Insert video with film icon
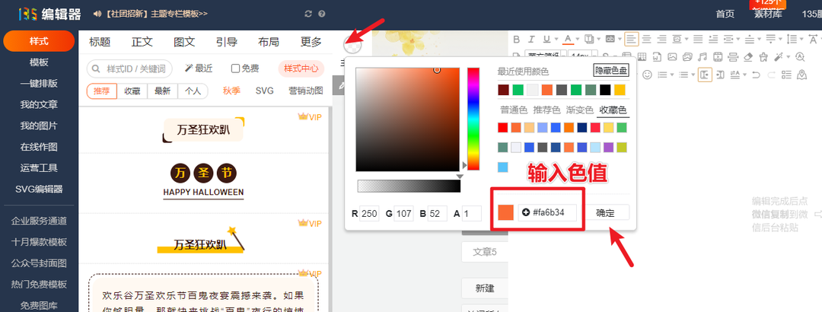 point(718,56)
